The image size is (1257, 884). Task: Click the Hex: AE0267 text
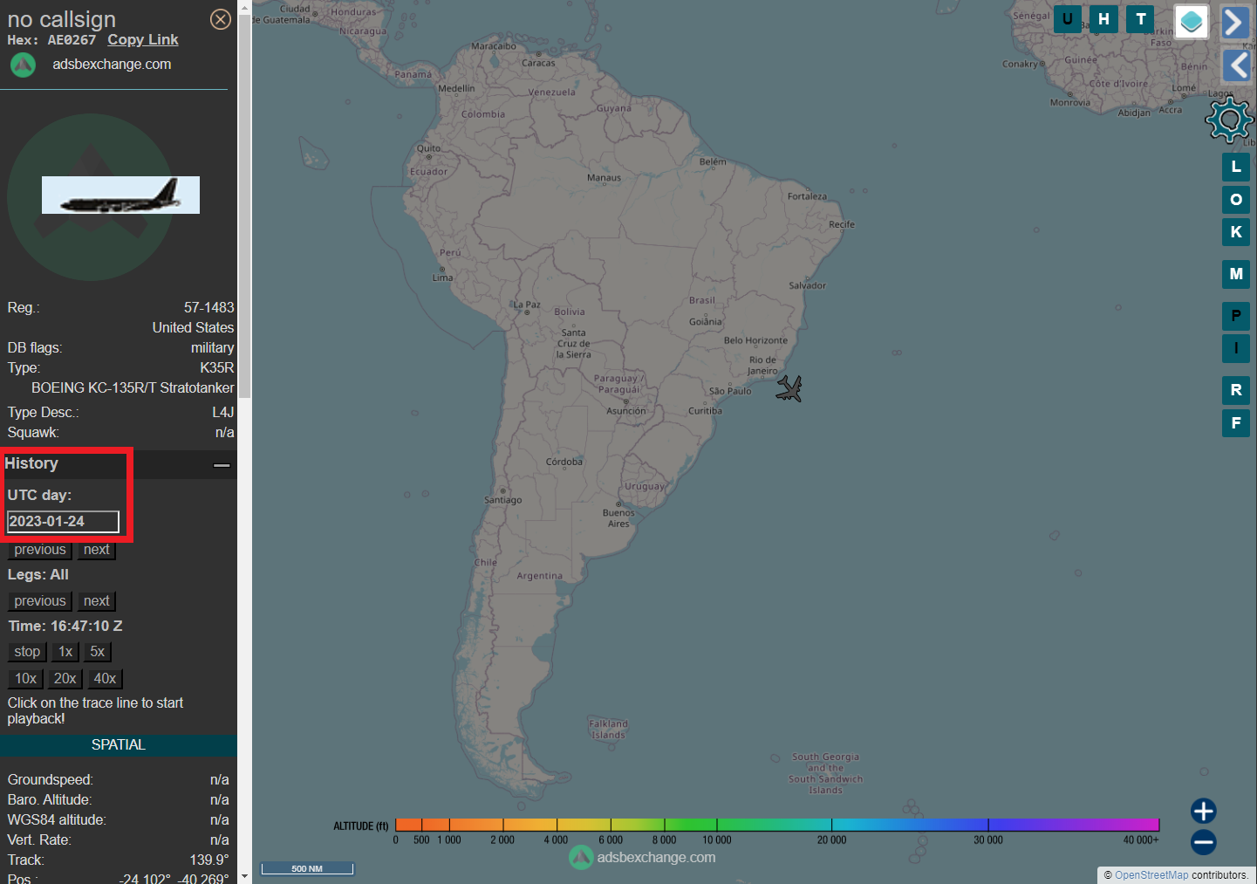click(x=51, y=40)
